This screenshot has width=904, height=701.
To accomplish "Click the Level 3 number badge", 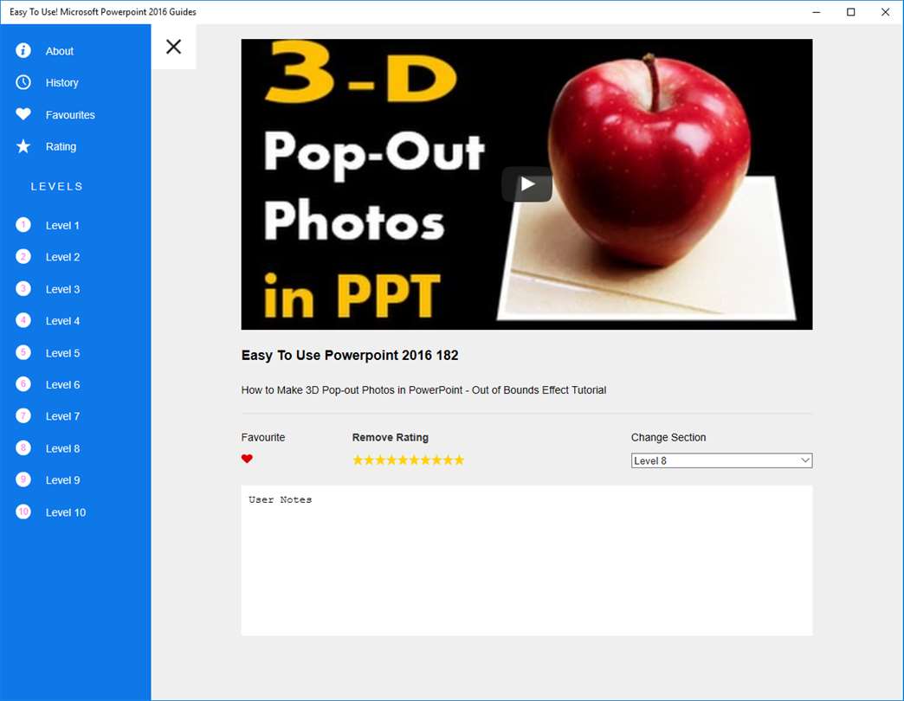I will (23, 288).
